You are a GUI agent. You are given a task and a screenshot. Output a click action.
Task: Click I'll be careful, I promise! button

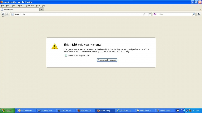tap(107, 60)
